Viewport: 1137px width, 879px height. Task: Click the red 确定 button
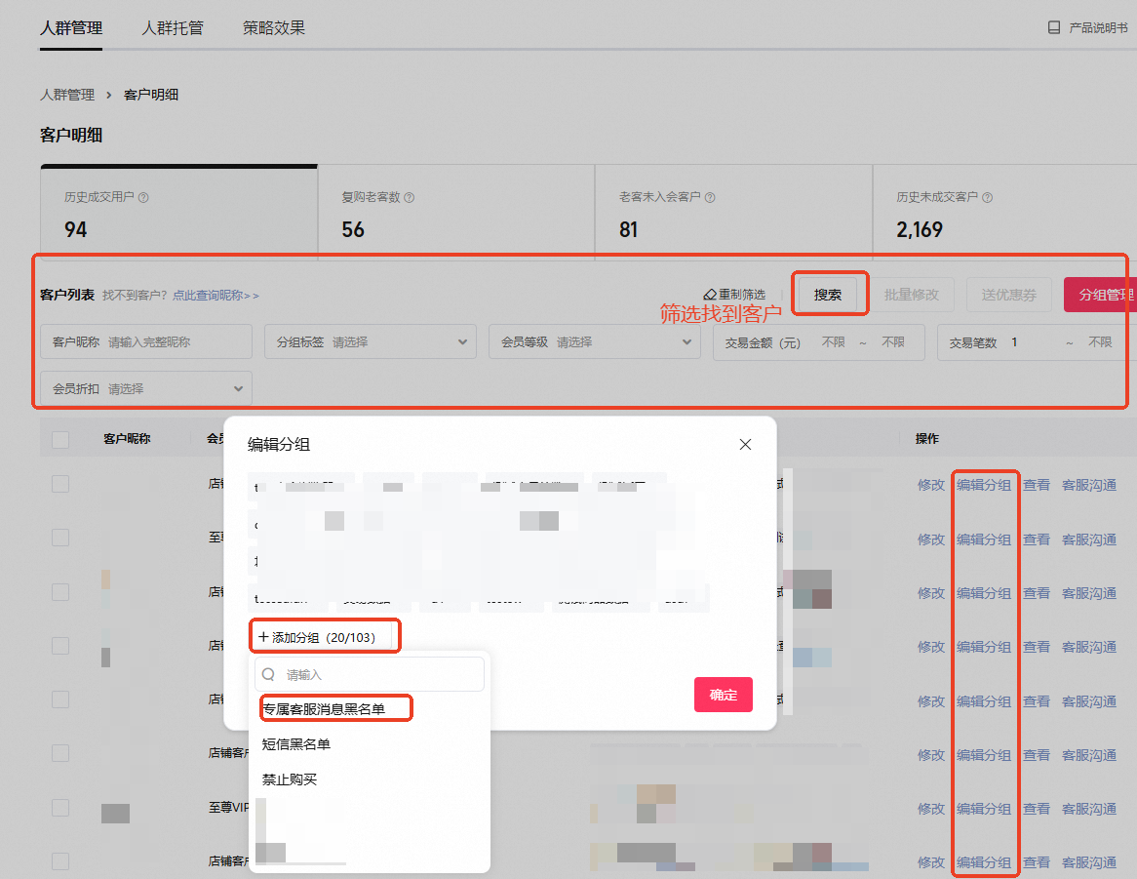click(x=723, y=695)
